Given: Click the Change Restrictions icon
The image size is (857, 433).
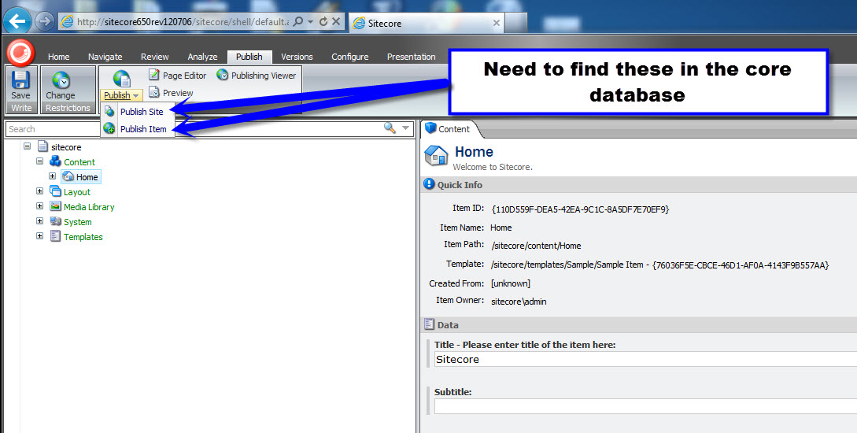Looking at the screenshot, I should click(x=61, y=81).
